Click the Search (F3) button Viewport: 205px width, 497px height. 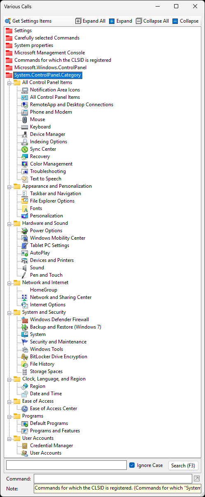pos(184,465)
